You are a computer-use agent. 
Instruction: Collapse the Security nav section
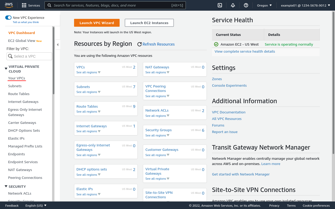click(6, 186)
